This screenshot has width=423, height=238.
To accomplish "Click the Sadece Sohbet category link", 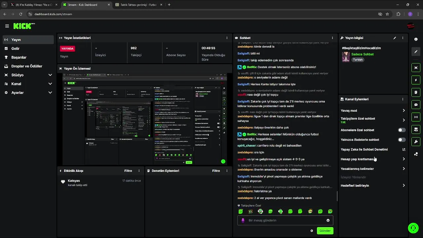I will point(363,54).
